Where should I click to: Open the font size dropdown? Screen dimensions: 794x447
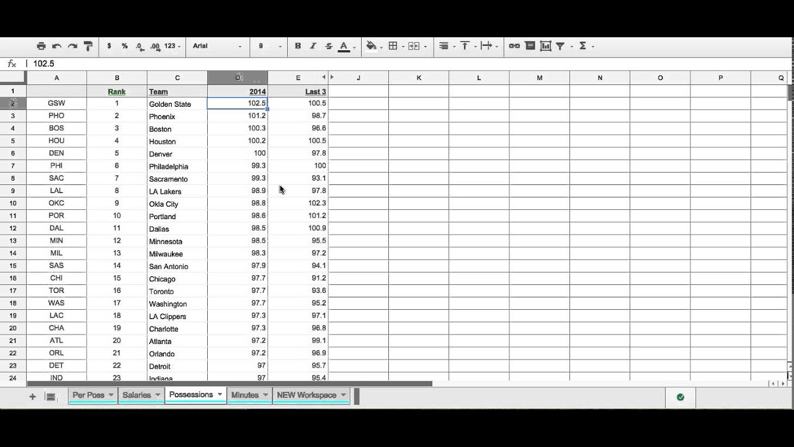pos(270,46)
